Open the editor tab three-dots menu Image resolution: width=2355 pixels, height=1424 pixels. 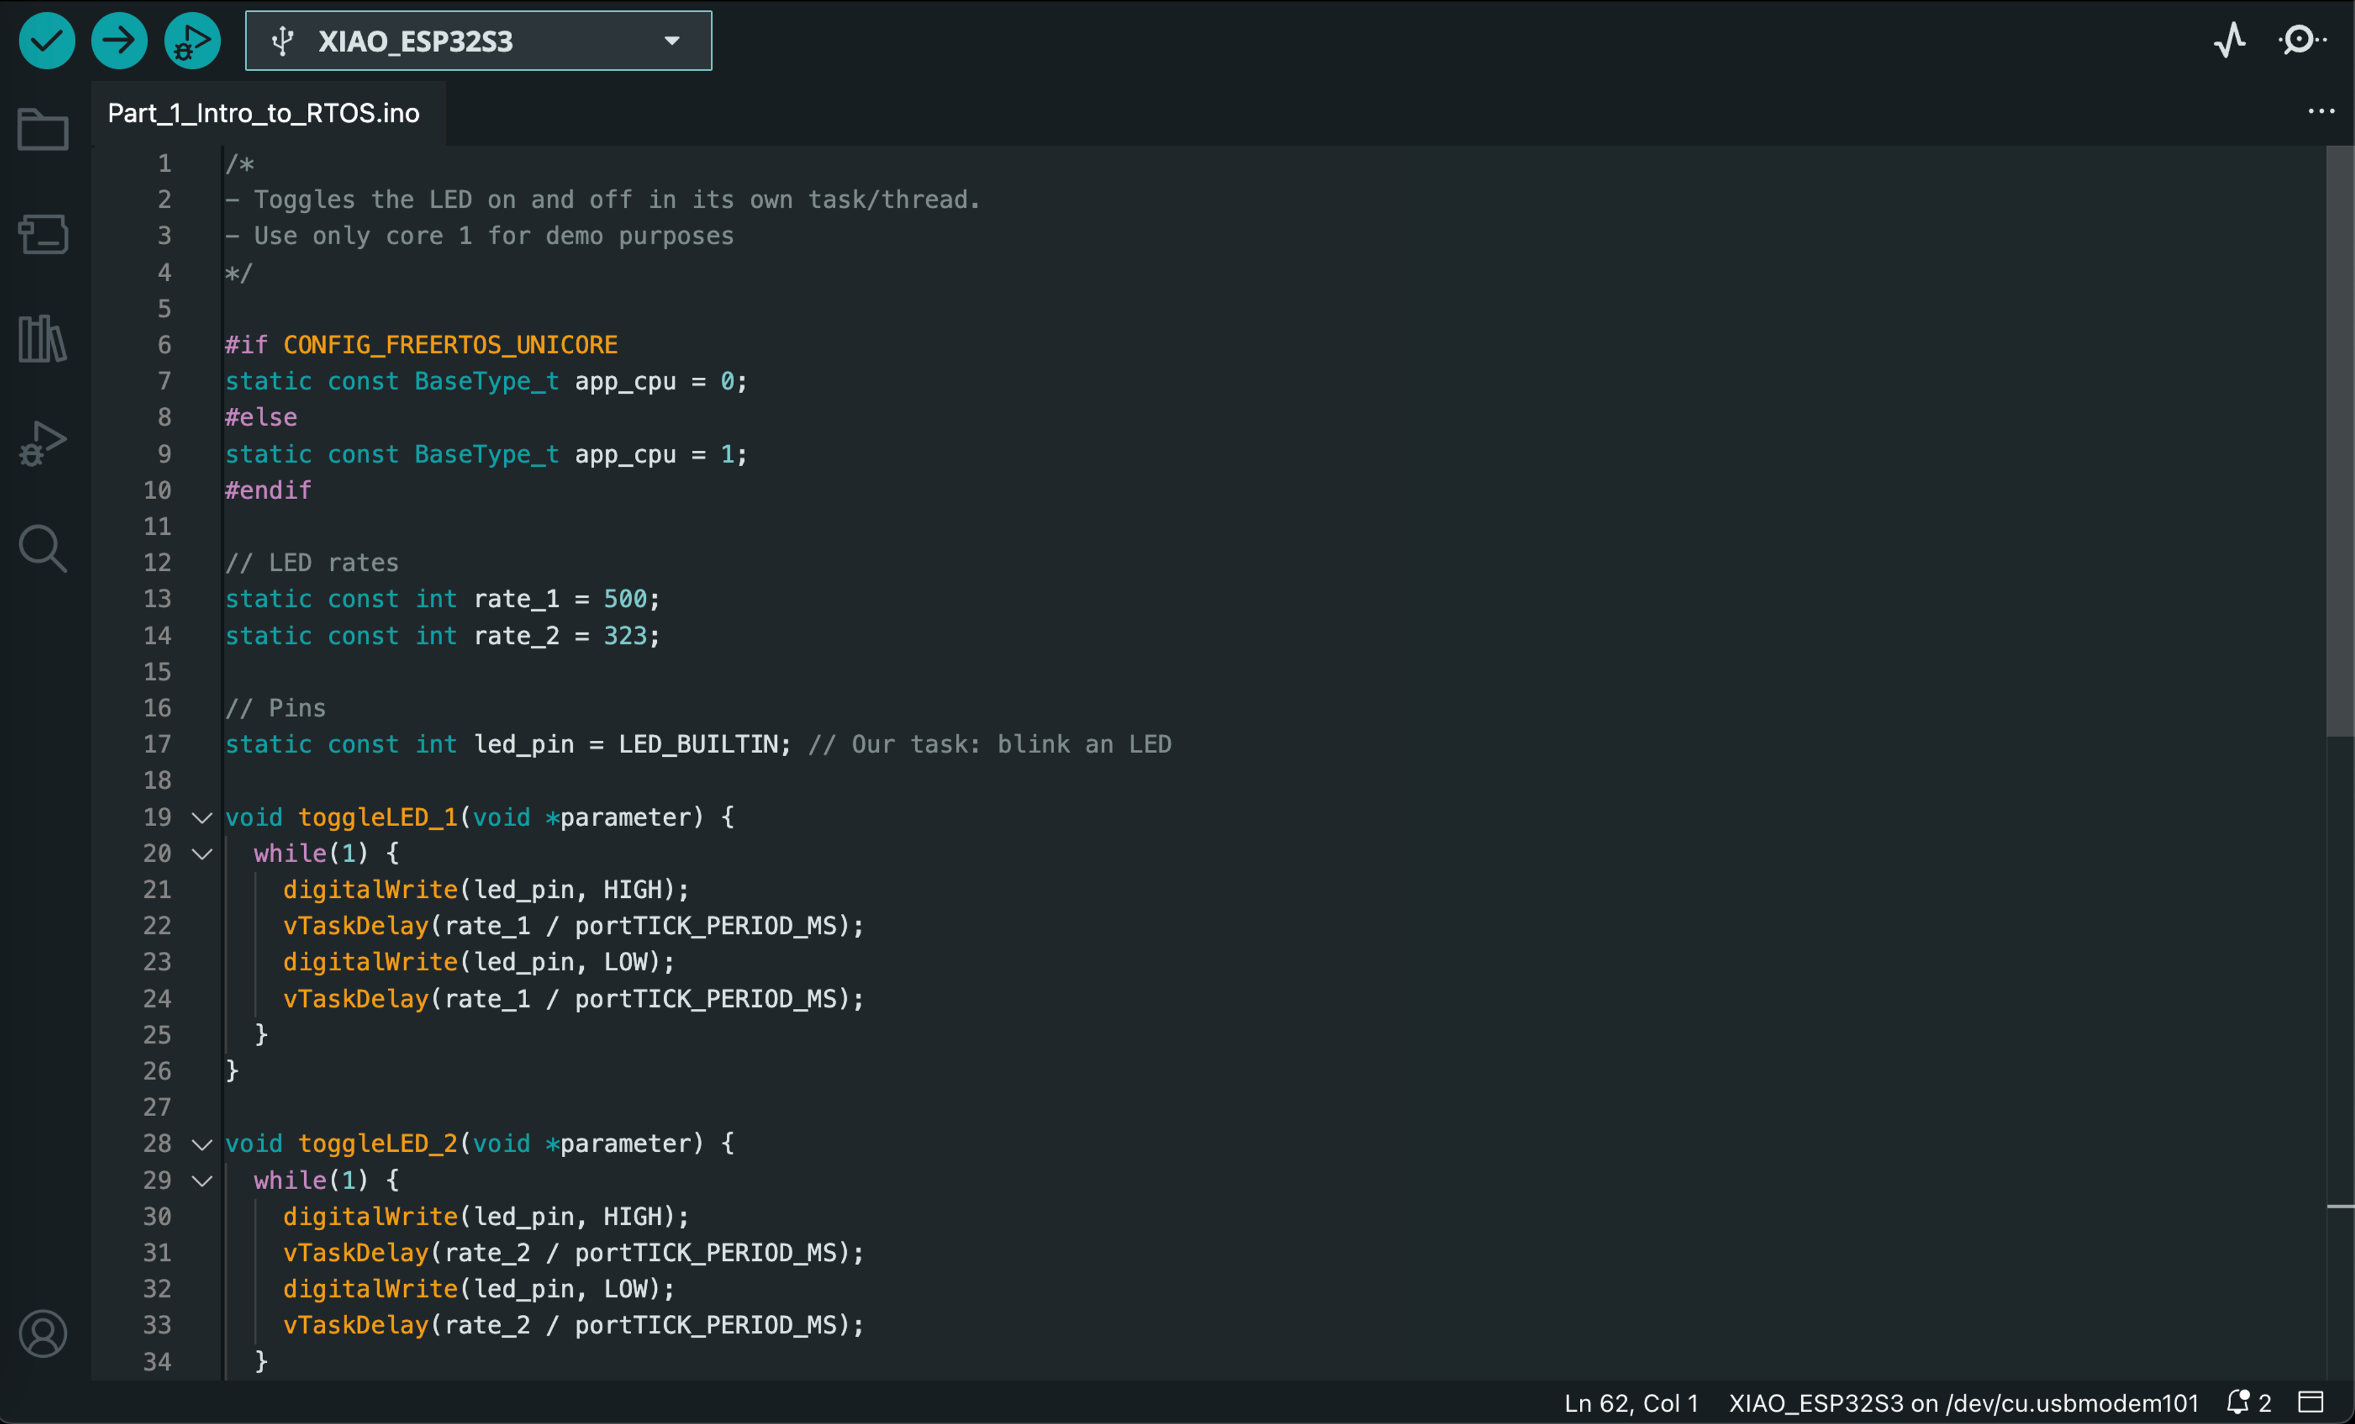coord(2321,112)
